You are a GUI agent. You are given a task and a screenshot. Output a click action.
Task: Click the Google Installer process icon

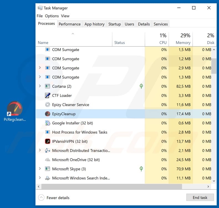point(47,123)
